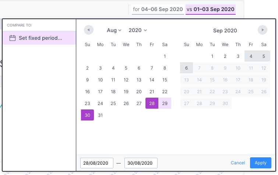278x175 pixels.
Task: Go to previous month using left arrow
Action: point(88,30)
